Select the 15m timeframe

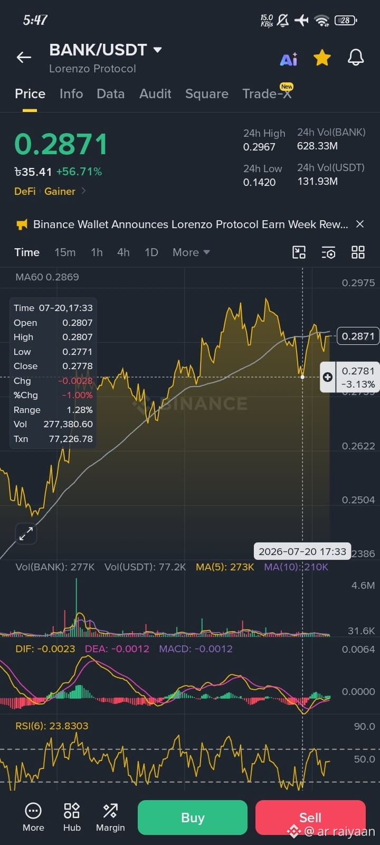[65, 252]
